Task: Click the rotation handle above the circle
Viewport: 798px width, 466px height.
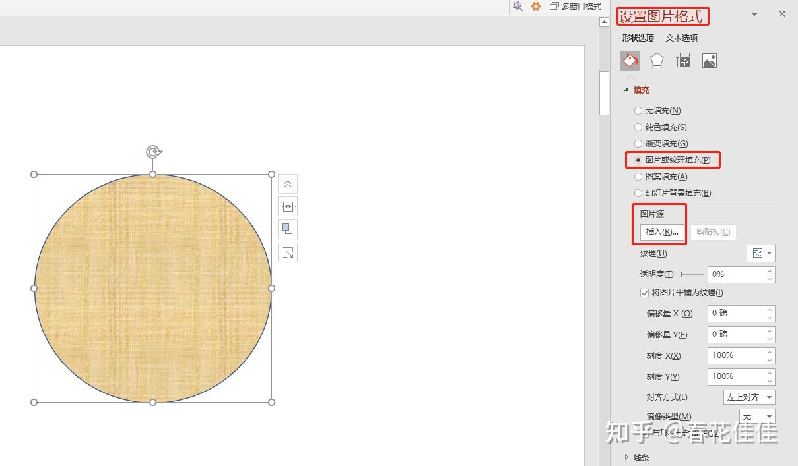Action: coord(153,152)
